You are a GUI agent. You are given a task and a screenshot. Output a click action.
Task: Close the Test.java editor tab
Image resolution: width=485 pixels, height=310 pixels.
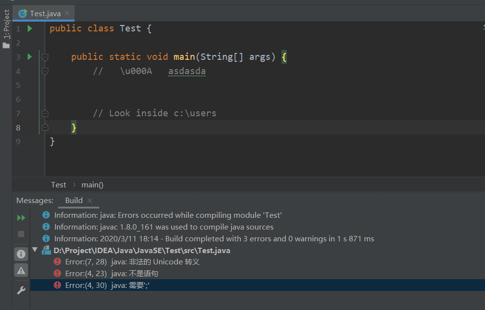pos(67,13)
